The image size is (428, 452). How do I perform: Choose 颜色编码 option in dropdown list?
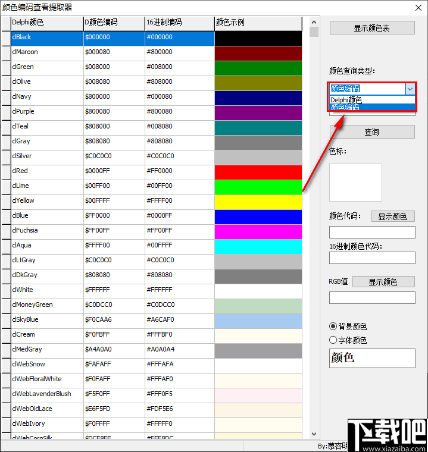point(372,107)
